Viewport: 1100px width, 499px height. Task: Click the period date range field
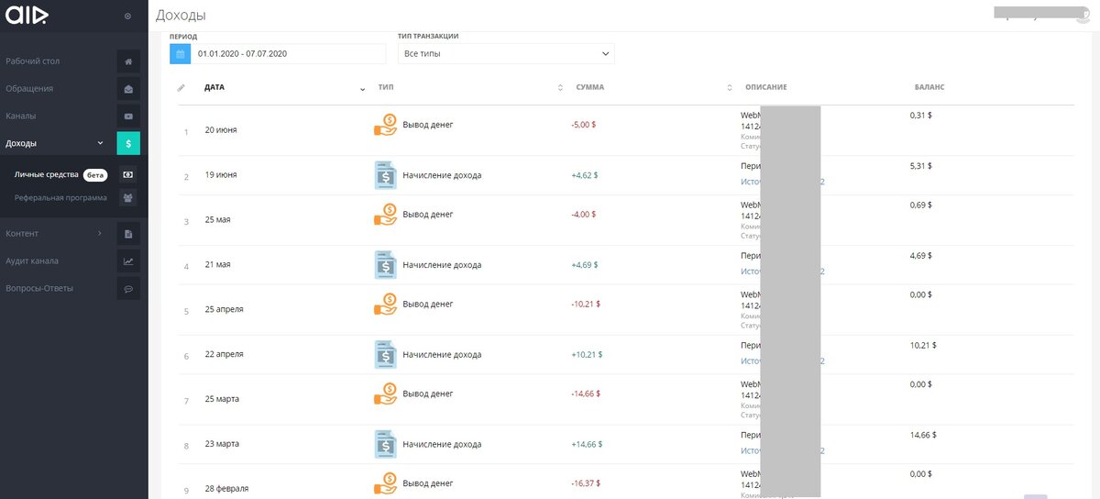289,54
